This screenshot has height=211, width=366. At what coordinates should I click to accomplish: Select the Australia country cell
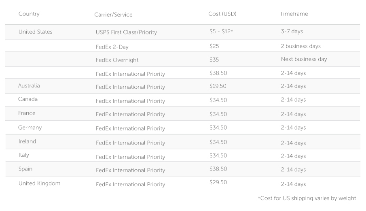pyautogui.click(x=29, y=86)
